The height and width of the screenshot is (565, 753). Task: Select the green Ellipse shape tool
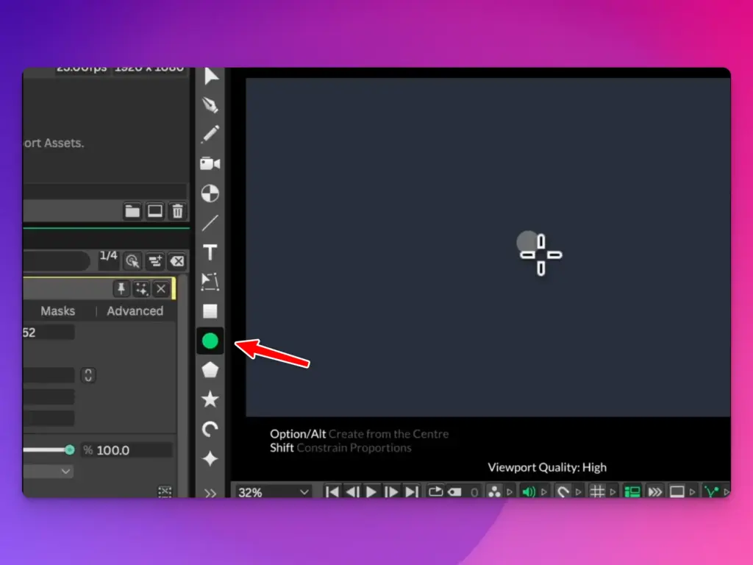pos(210,341)
